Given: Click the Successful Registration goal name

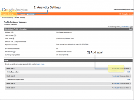Looking at the screenshot, I should 16,79.
